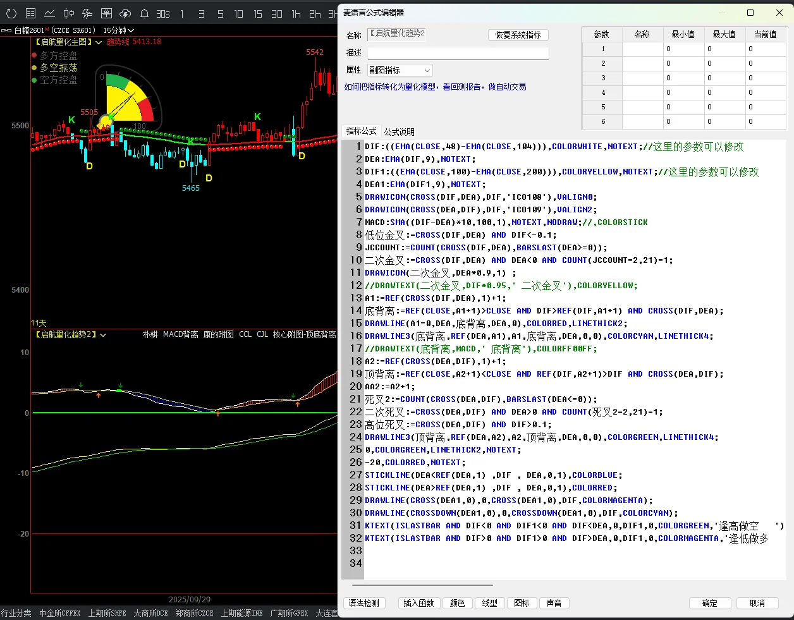Select the 30s period button
The height and width of the screenshot is (620, 794).
pos(163,13)
